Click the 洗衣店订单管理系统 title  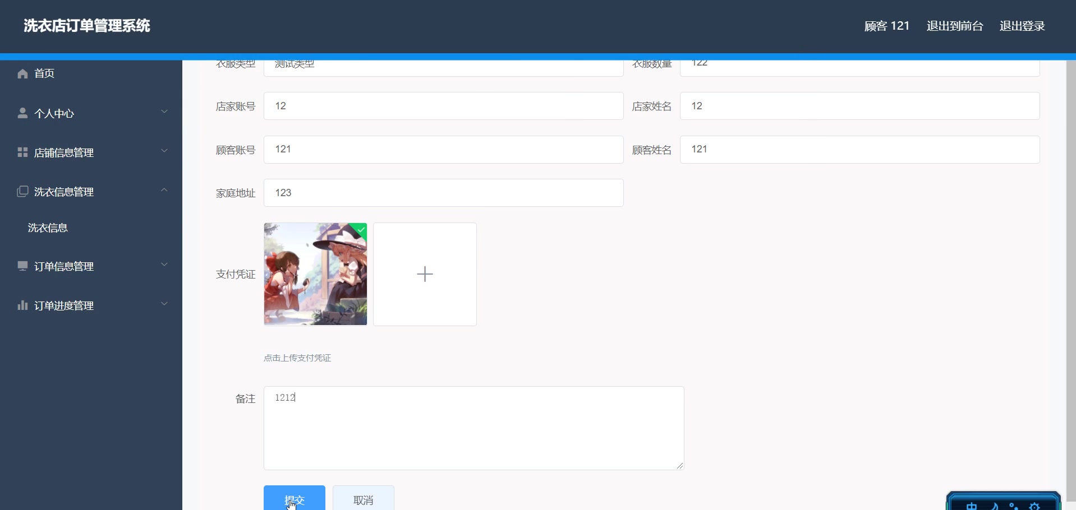87,26
